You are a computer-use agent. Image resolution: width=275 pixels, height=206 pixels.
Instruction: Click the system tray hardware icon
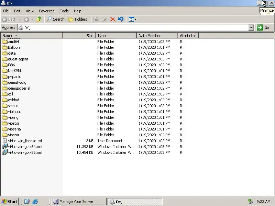point(250,202)
